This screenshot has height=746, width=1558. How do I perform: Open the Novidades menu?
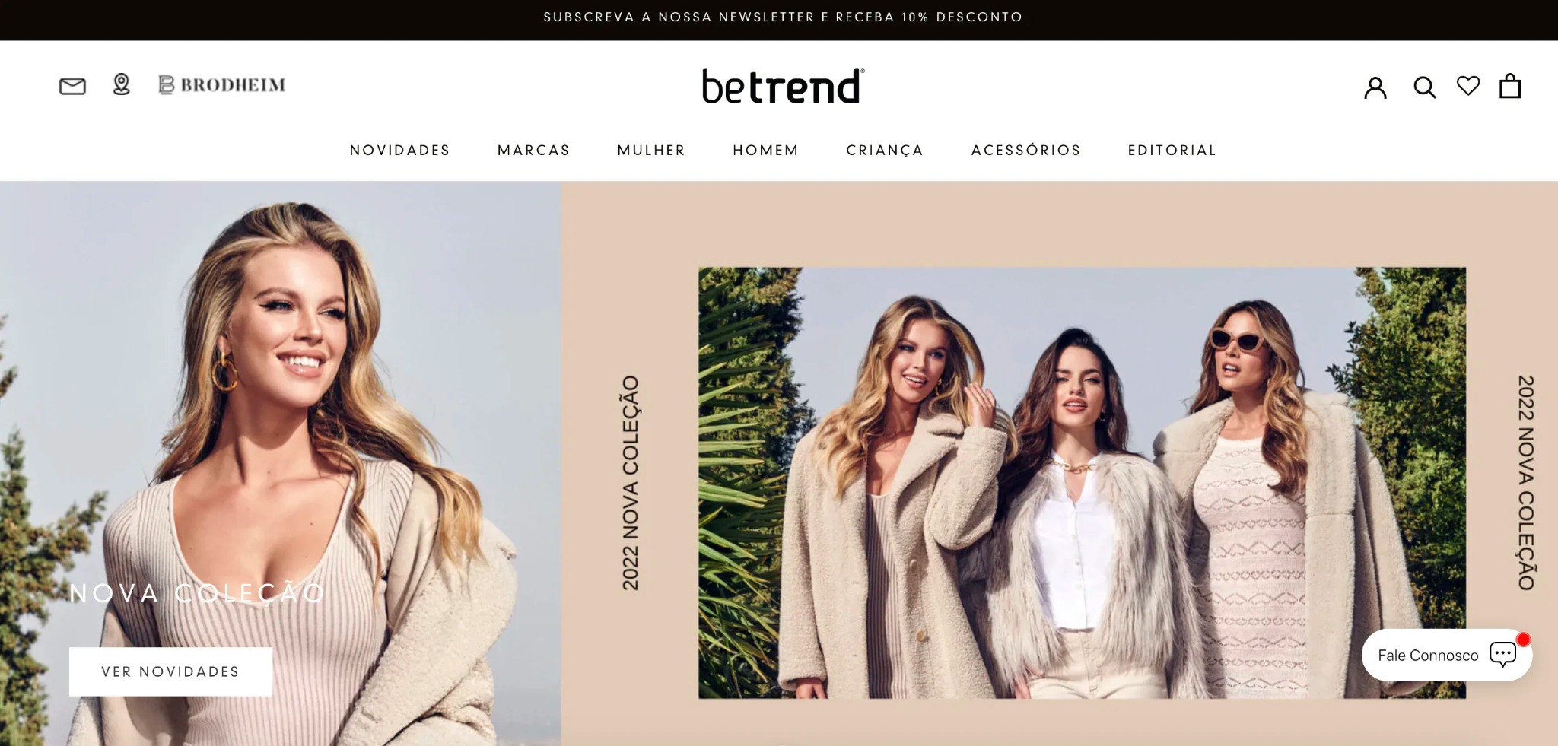400,151
